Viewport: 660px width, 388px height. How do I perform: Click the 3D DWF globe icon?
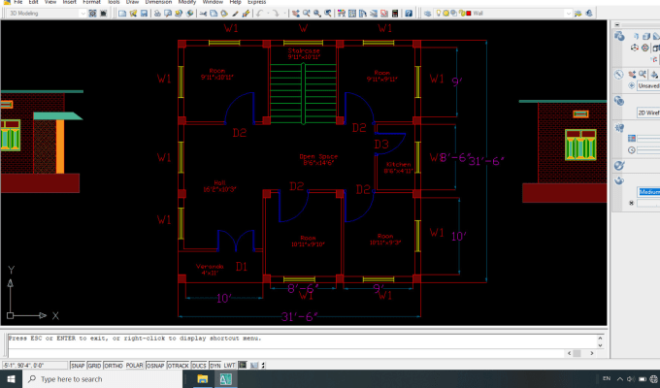[190, 14]
